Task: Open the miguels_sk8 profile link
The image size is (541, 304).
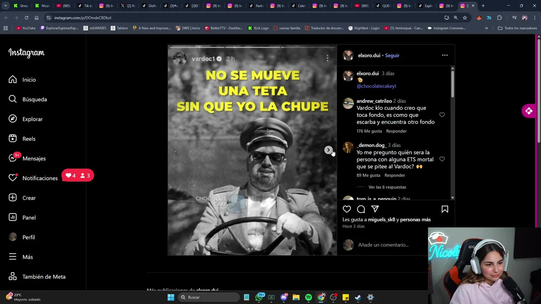Action: [382, 220]
